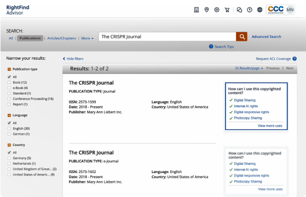The width and height of the screenshot is (306, 197).
Task: Check the e-Book (4) filter
Action: (x=9, y=88)
